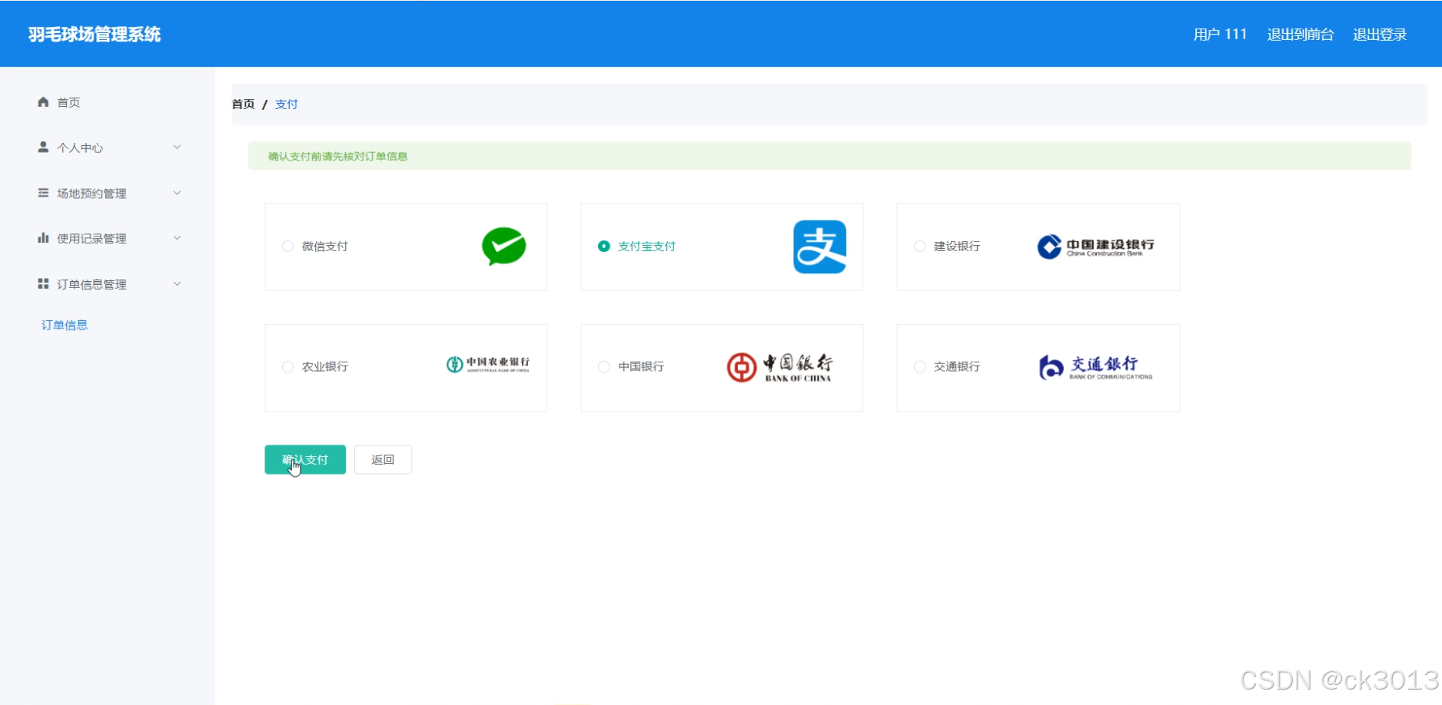Click the China Construction Bank logo
This screenshot has height=705, width=1442.
pyautogui.click(x=1095, y=247)
